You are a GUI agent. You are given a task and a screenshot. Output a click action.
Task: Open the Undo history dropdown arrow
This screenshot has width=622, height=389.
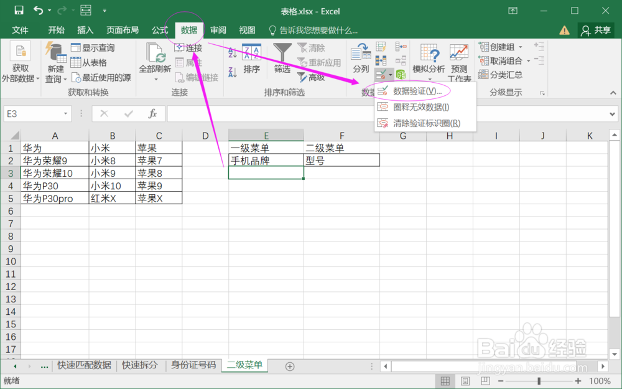point(50,11)
